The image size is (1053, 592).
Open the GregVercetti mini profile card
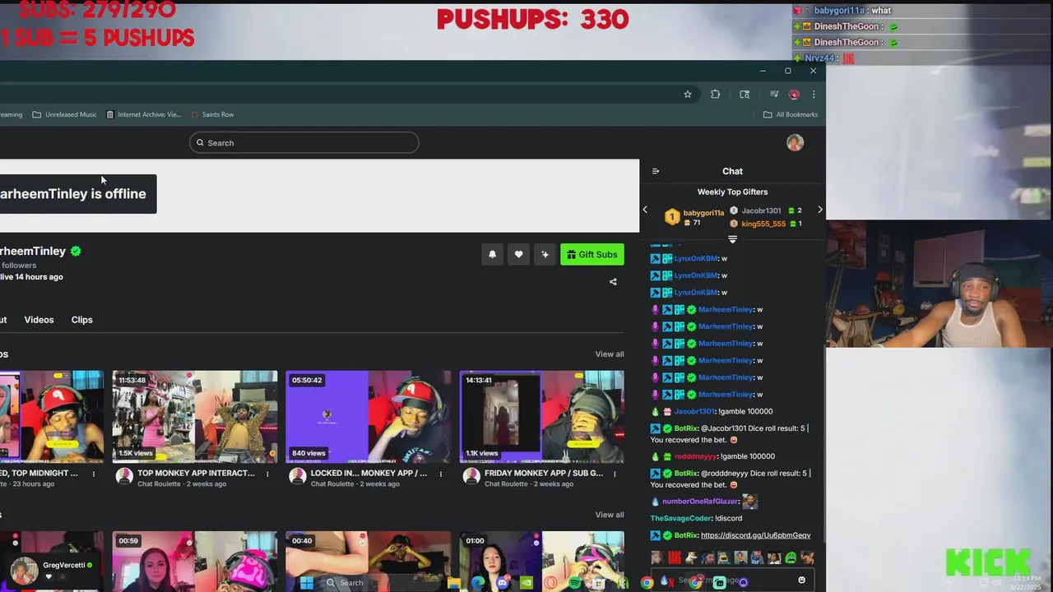pyautogui.click(x=53, y=570)
